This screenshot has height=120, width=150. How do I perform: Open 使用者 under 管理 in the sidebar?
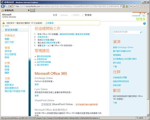click(x=8, y=51)
